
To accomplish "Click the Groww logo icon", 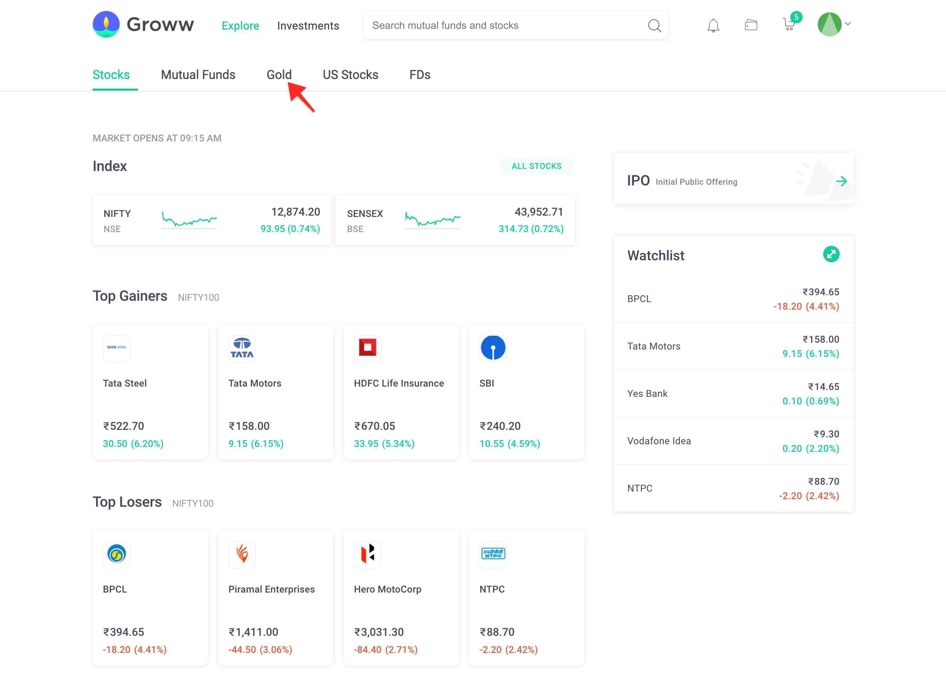I will pos(106,24).
